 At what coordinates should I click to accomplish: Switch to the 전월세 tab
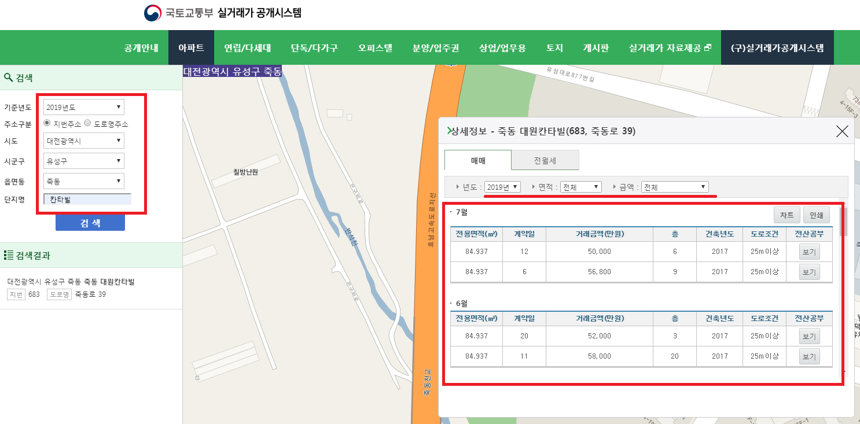click(x=545, y=160)
